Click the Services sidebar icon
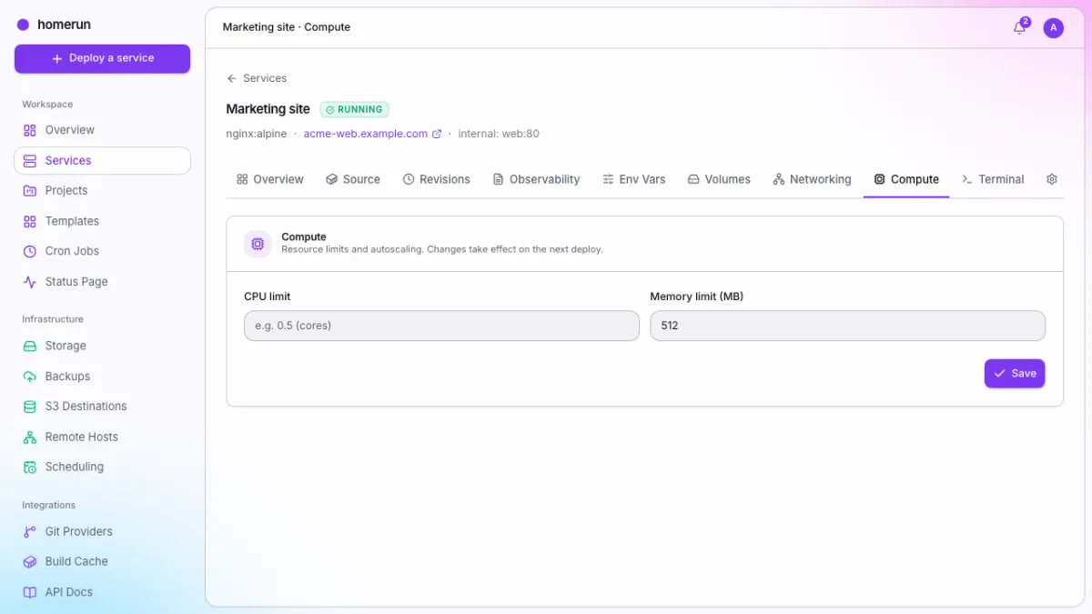Viewport: 1092px width, 614px height. (x=30, y=161)
